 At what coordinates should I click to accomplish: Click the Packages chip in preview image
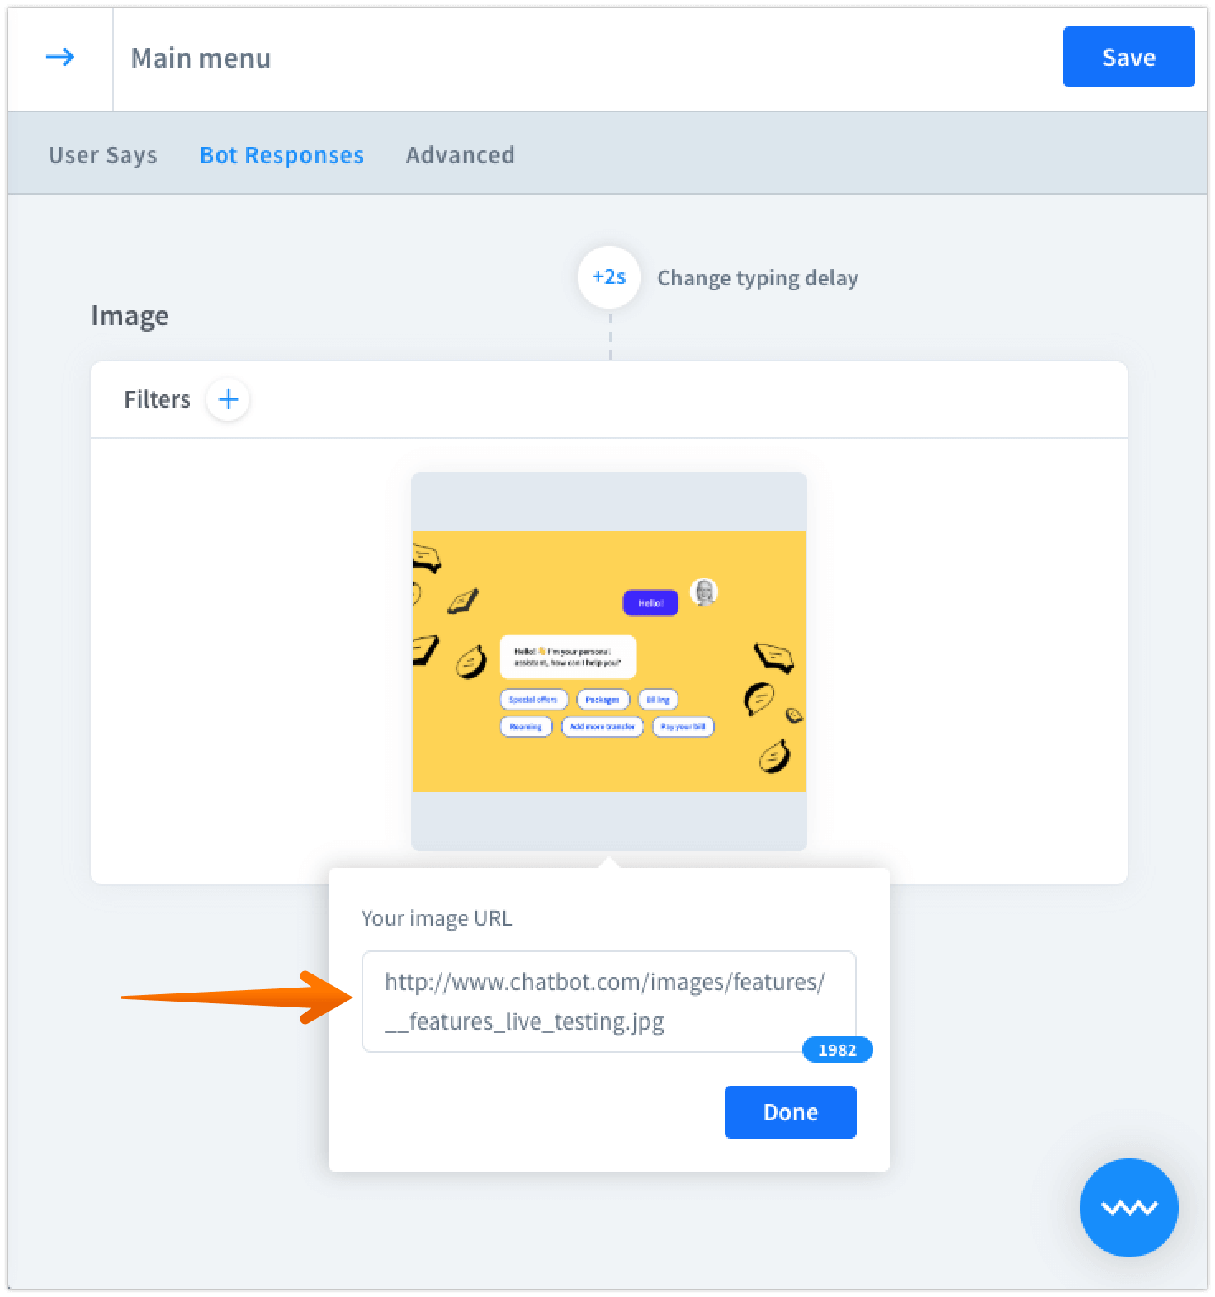coord(603,700)
